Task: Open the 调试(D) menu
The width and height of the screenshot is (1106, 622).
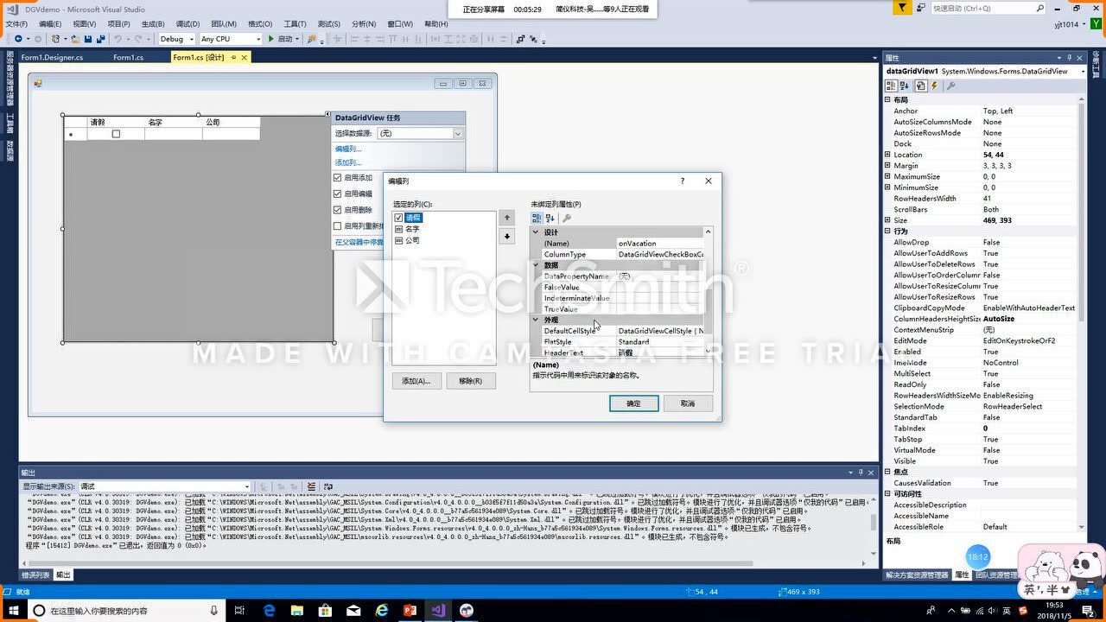Action: (188, 24)
